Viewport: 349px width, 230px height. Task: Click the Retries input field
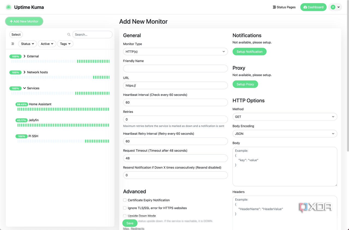point(175,119)
